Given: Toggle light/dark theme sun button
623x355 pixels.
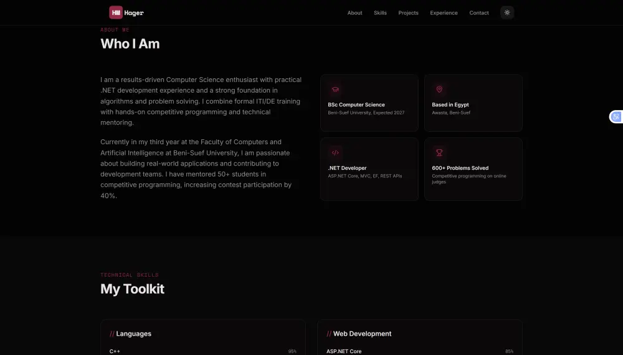Looking at the screenshot, I should coord(507,12).
